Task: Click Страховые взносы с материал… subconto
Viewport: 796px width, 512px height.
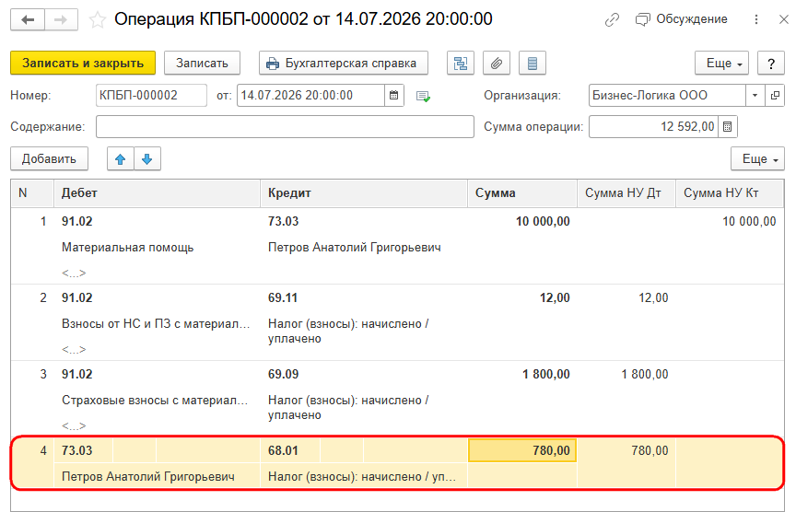Action: coord(155,401)
